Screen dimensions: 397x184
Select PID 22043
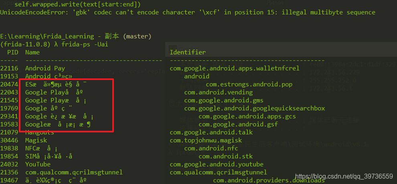pos(9,92)
